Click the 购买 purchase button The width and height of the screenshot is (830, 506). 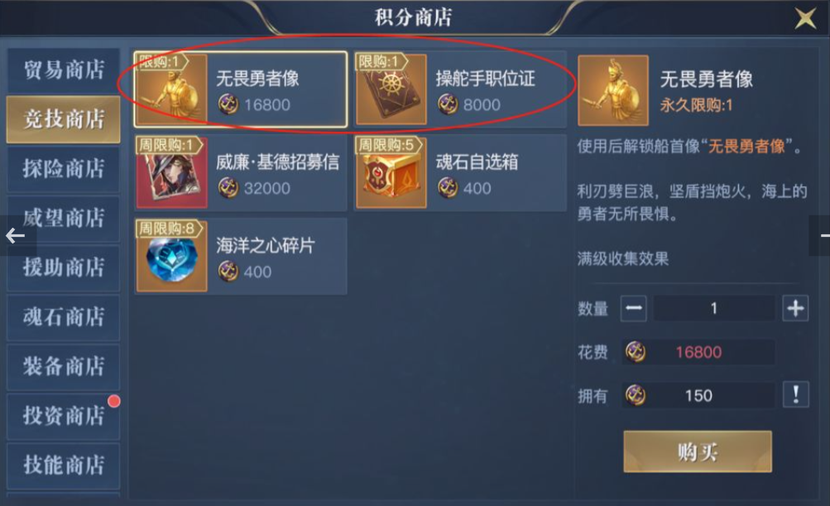[698, 451]
